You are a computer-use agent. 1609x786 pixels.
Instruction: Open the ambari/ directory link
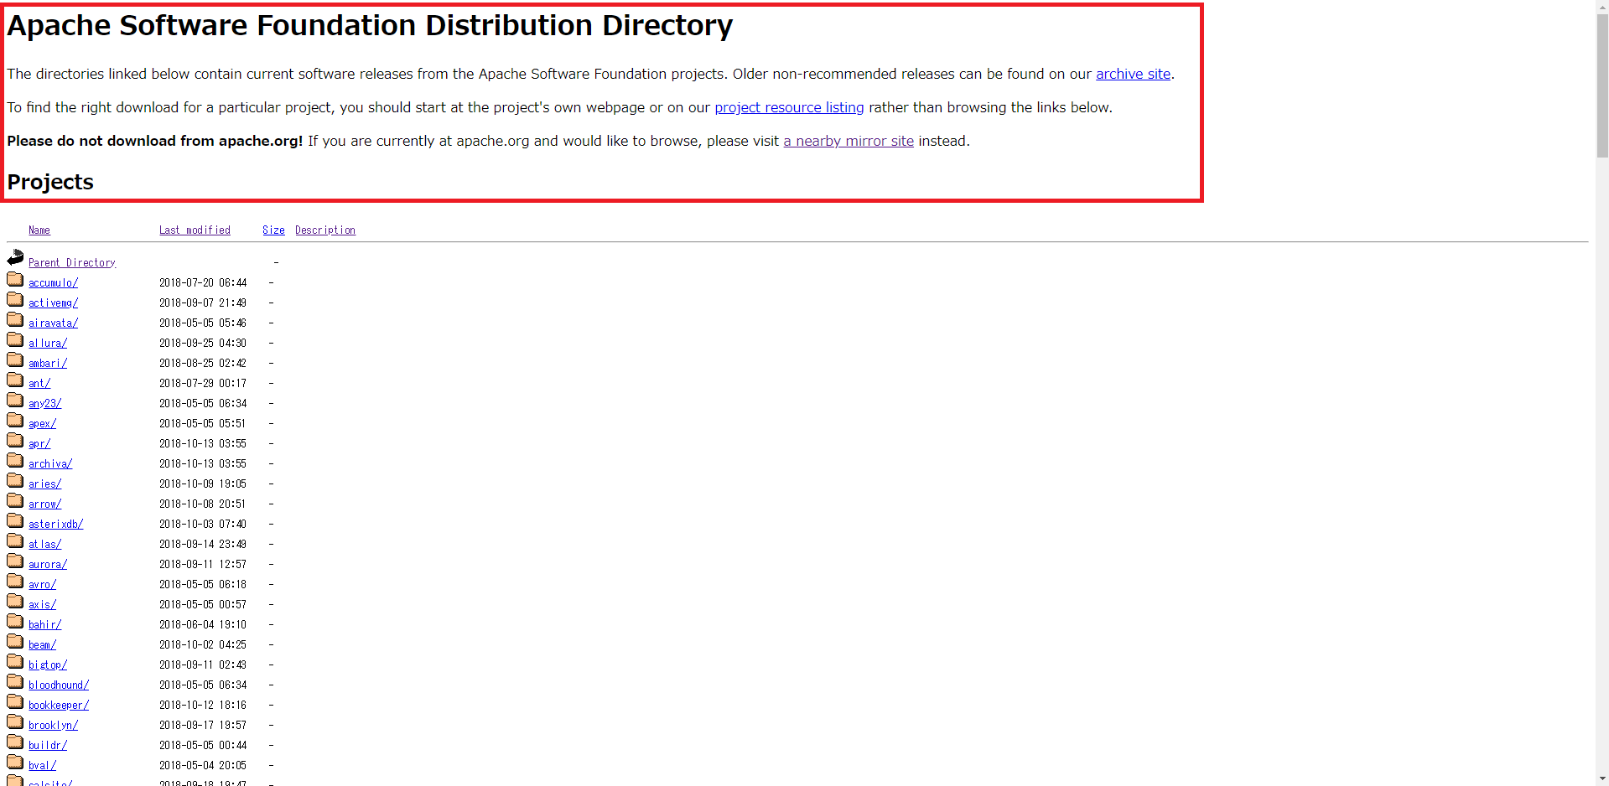point(48,364)
